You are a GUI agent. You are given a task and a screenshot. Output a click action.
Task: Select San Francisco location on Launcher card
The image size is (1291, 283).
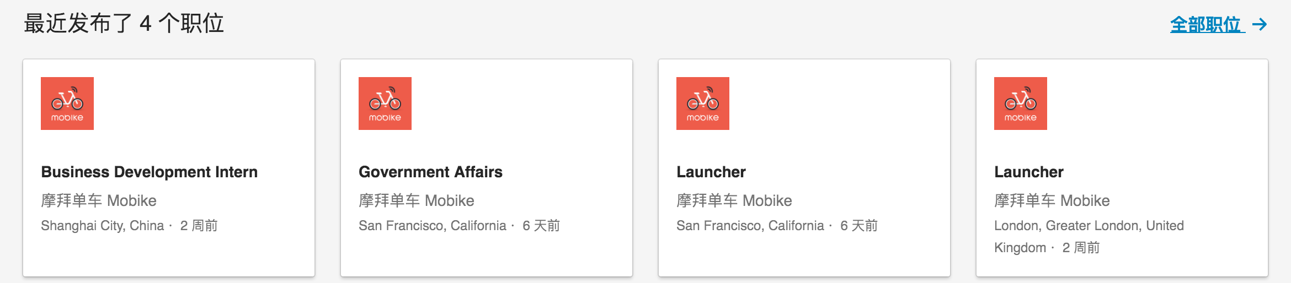pos(750,226)
